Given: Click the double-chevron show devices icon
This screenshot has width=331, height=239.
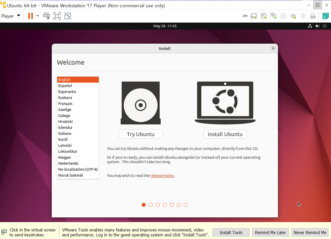Looking at the screenshot, I should 245,16.
